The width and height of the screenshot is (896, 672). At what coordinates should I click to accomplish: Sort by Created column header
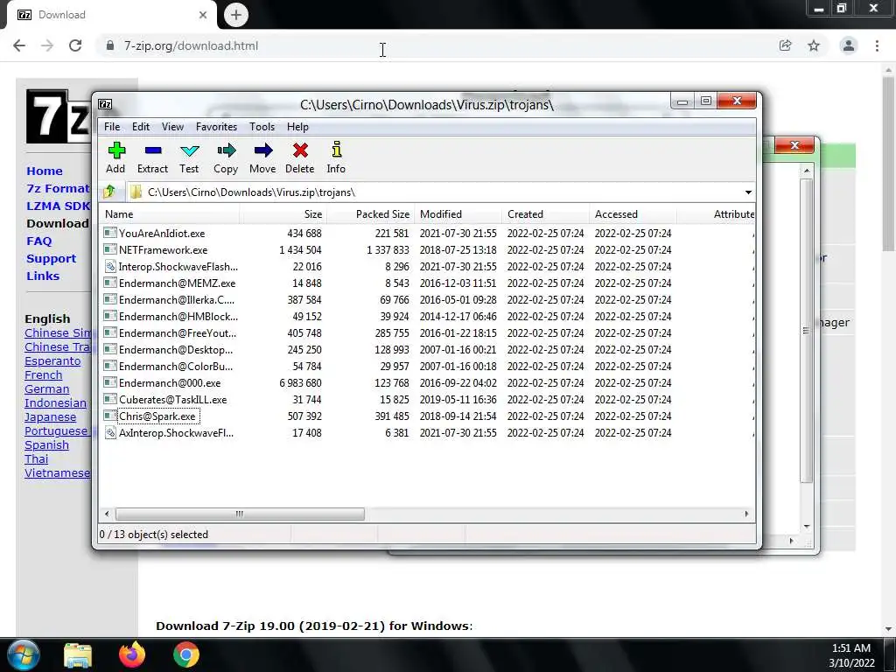[x=546, y=214]
